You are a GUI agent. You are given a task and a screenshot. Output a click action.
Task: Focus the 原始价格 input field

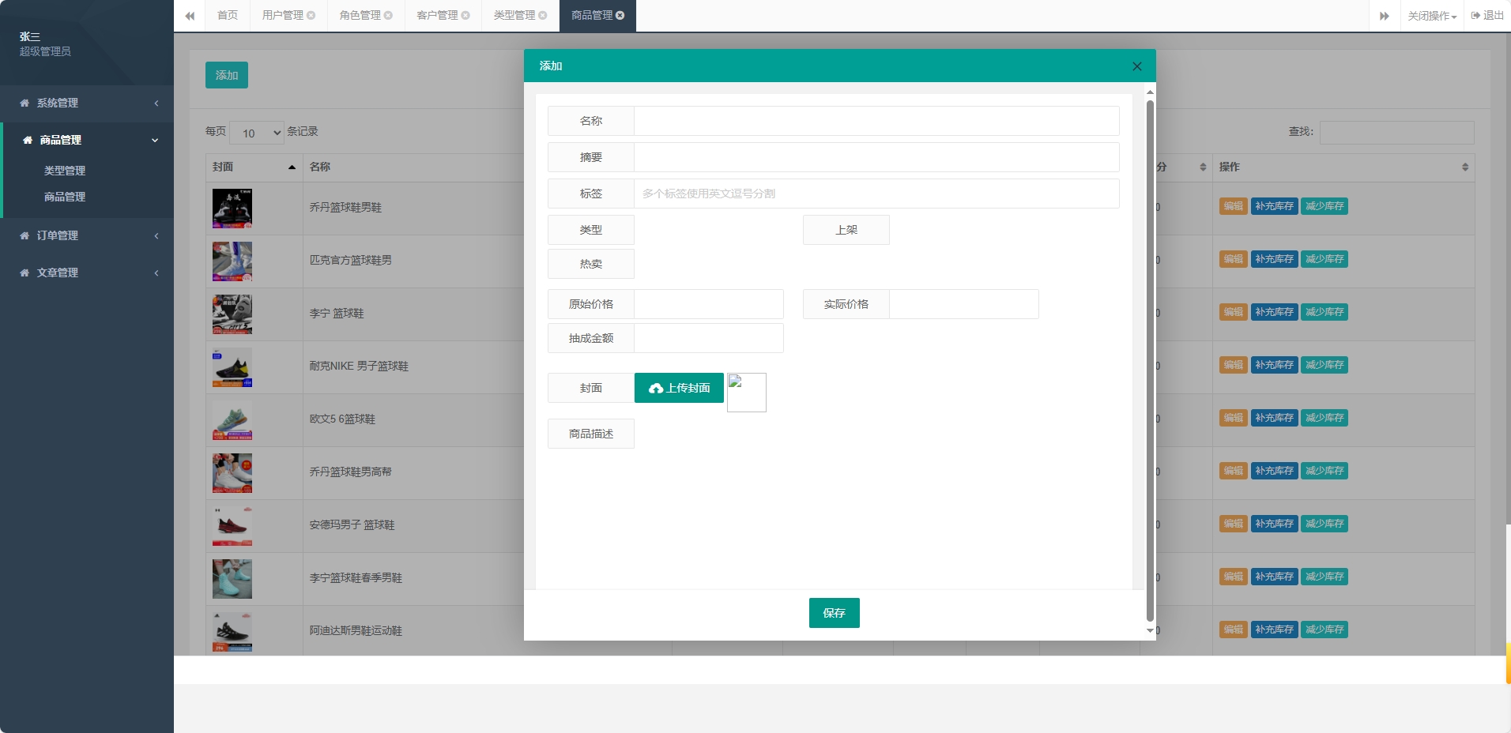[709, 304]
